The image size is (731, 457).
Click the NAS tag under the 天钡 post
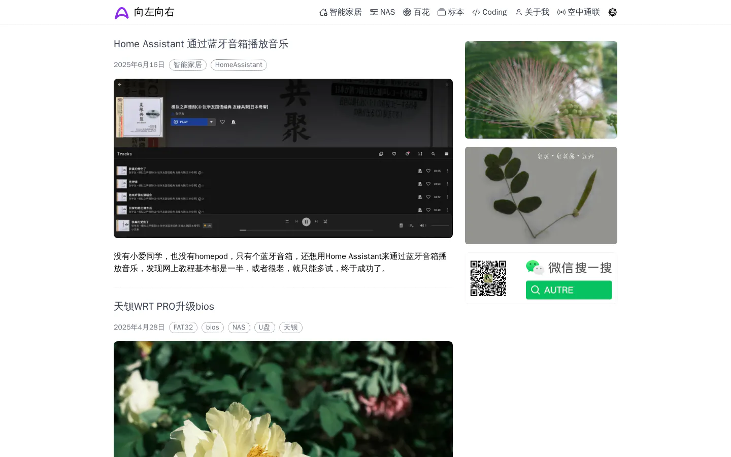click(x=239, y=328)
